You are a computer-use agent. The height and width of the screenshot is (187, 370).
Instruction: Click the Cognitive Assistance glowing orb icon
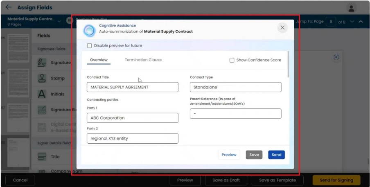(x=90, y=31)
